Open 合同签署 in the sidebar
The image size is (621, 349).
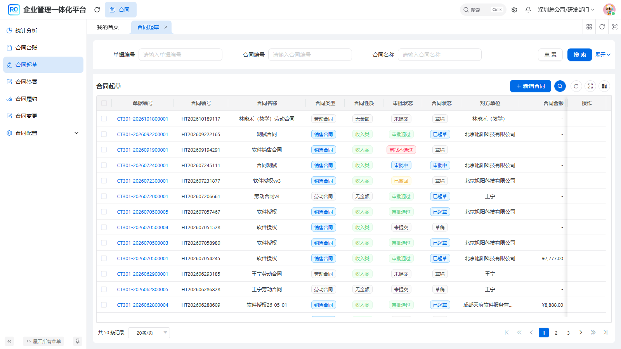[x=43, y=82]
